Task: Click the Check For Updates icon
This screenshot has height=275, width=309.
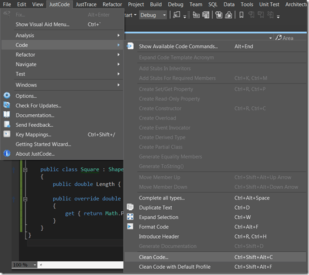Action: [x=7, y=105]
